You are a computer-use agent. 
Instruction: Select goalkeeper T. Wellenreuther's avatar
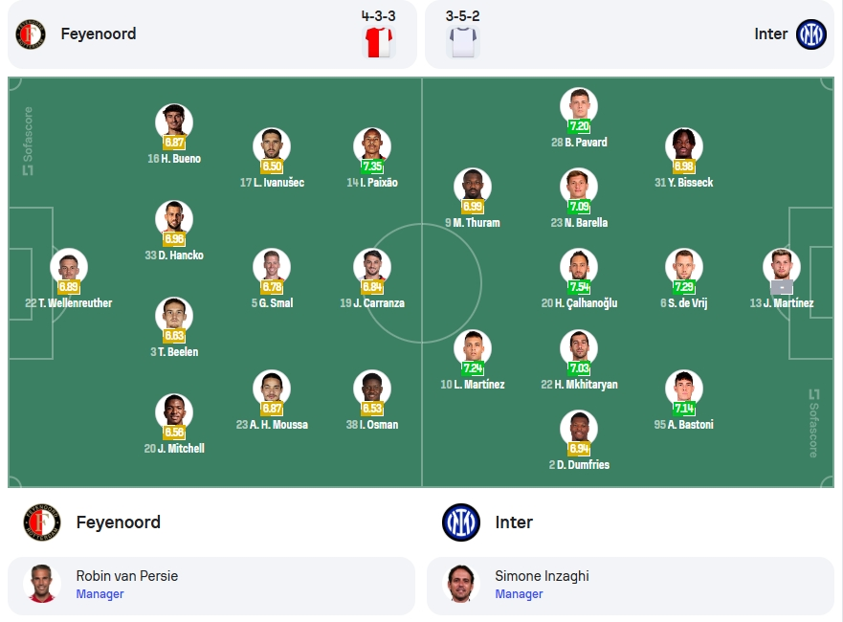[x=69, y=267]
